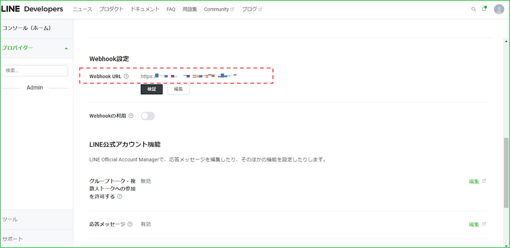Open the ドキュメント menu

[145, 9]
